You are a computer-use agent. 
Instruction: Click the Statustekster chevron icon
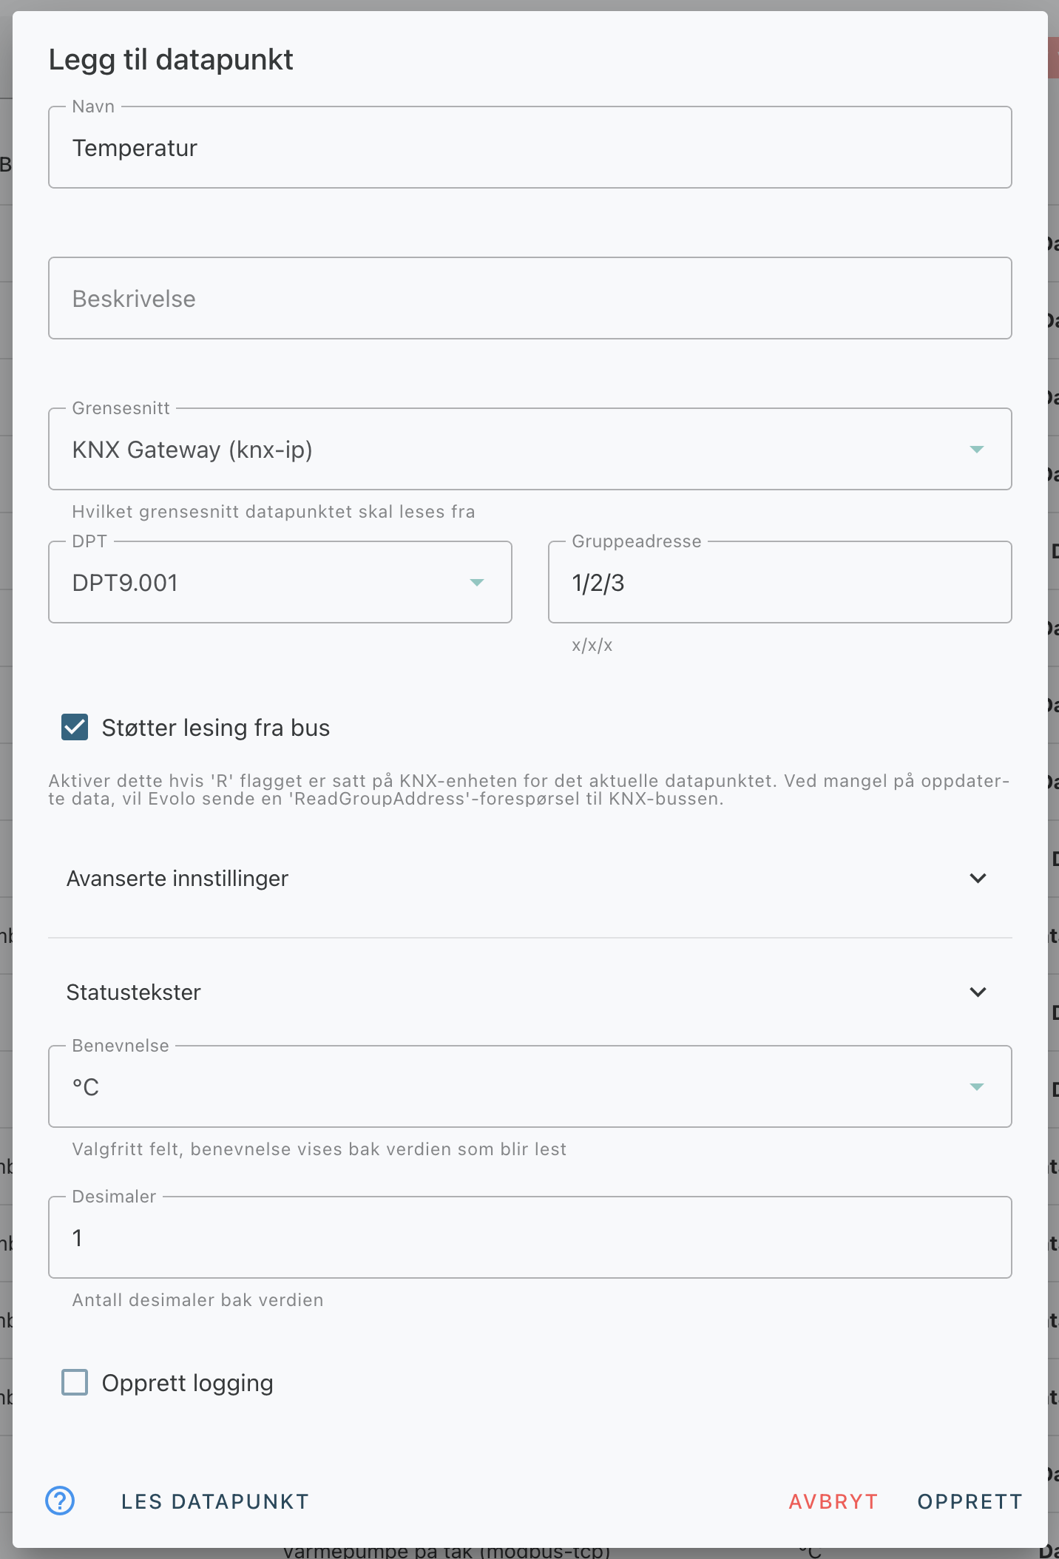pyautogui.click(x=978, y=992)
